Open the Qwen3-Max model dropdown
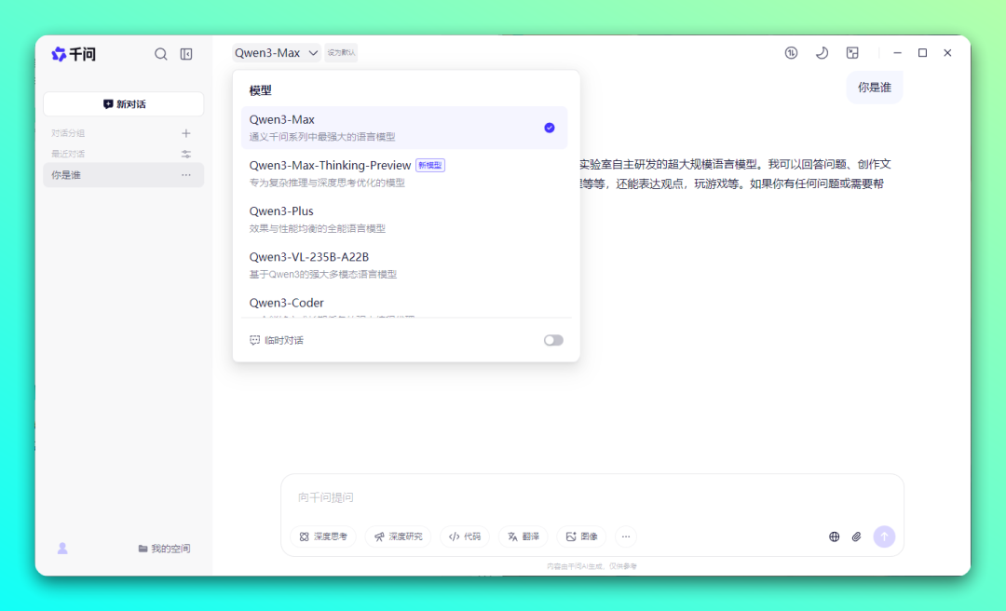The width and height of the screenshot is (1006, 611). (276, 53)
